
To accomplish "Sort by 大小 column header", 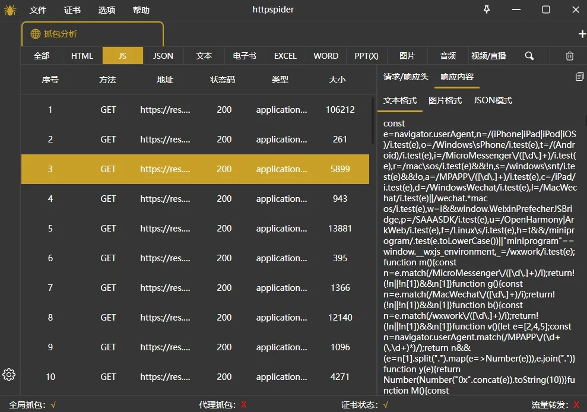I will [337, 80].
